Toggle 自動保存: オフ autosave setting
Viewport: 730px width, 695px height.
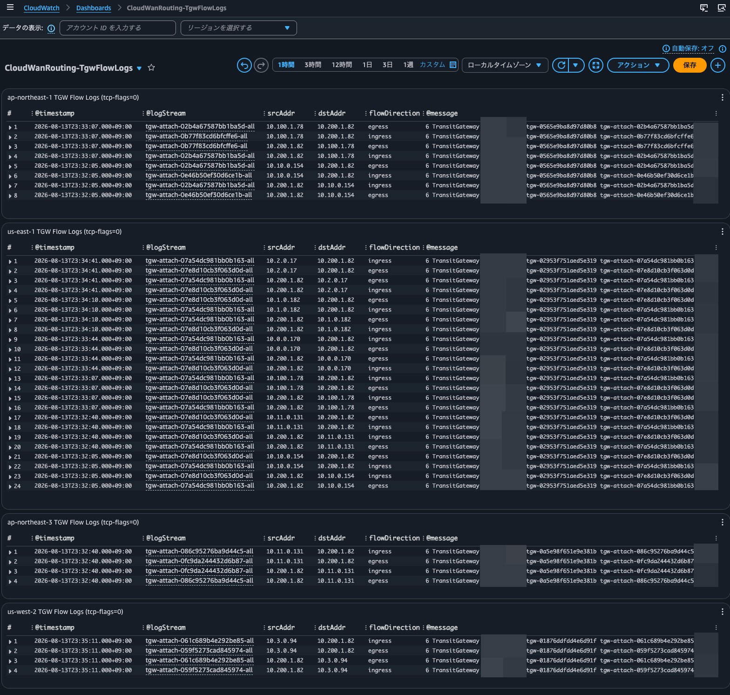[x=693, y=48]
